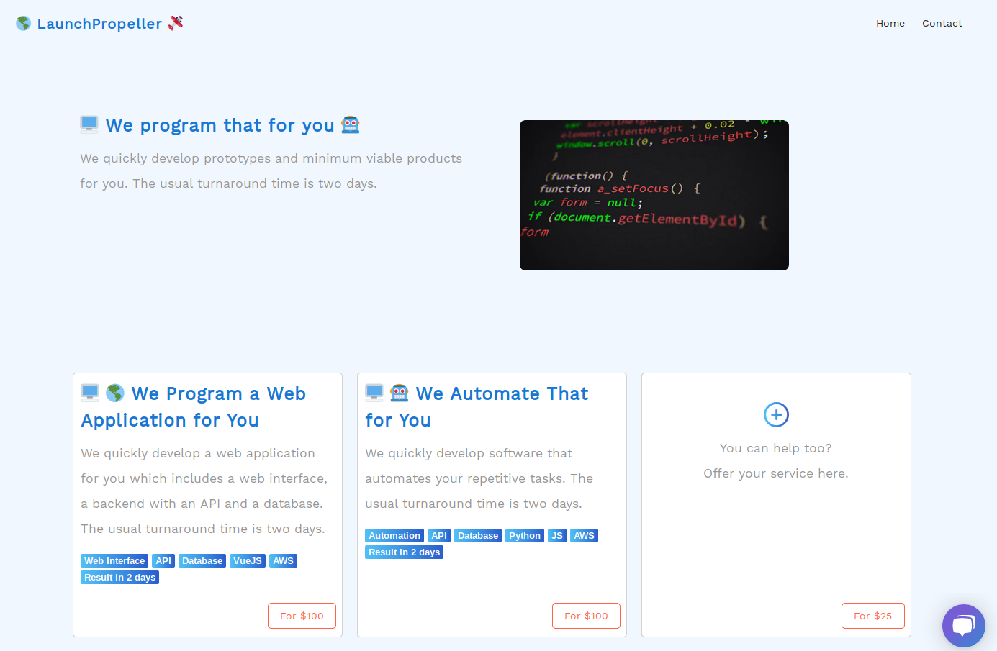Select the Web Interface tag
This screenshot has width=997, height=651.
(x=114, y=561)
